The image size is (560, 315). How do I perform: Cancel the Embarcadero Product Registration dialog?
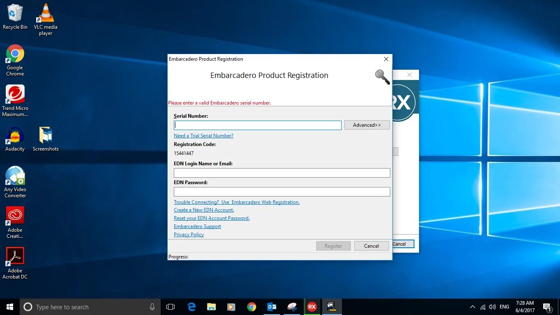[x=371, y=246]
